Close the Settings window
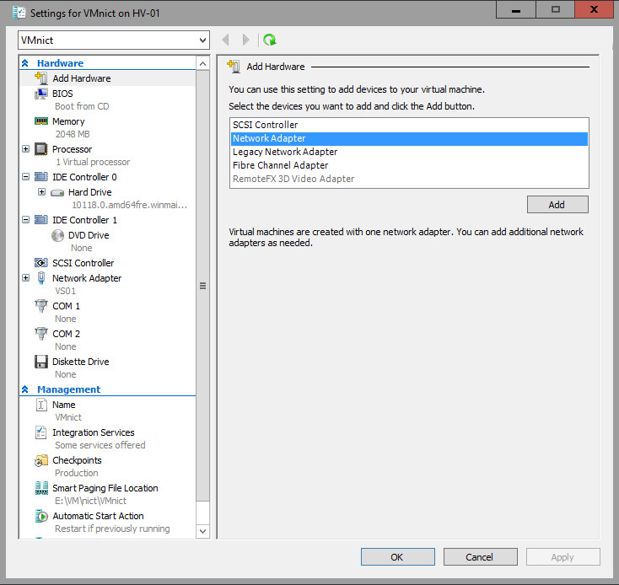The height and width of the screenshot is (585, 619). (x=594, y=9)
